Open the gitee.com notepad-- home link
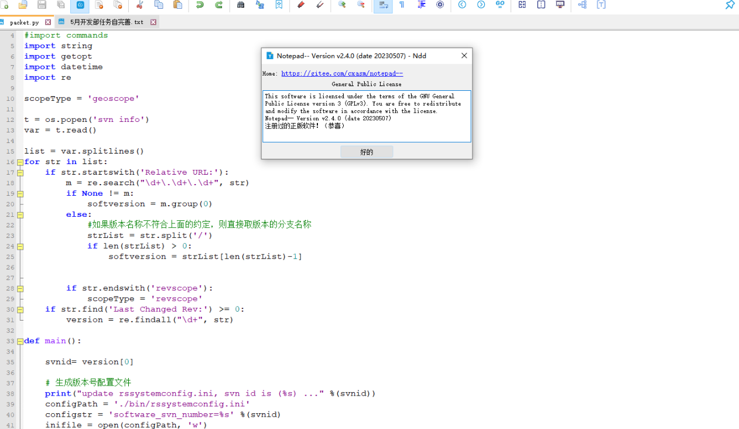Viewport: 739px width, 429px height. pyautogui.click(x=341, y=74)
